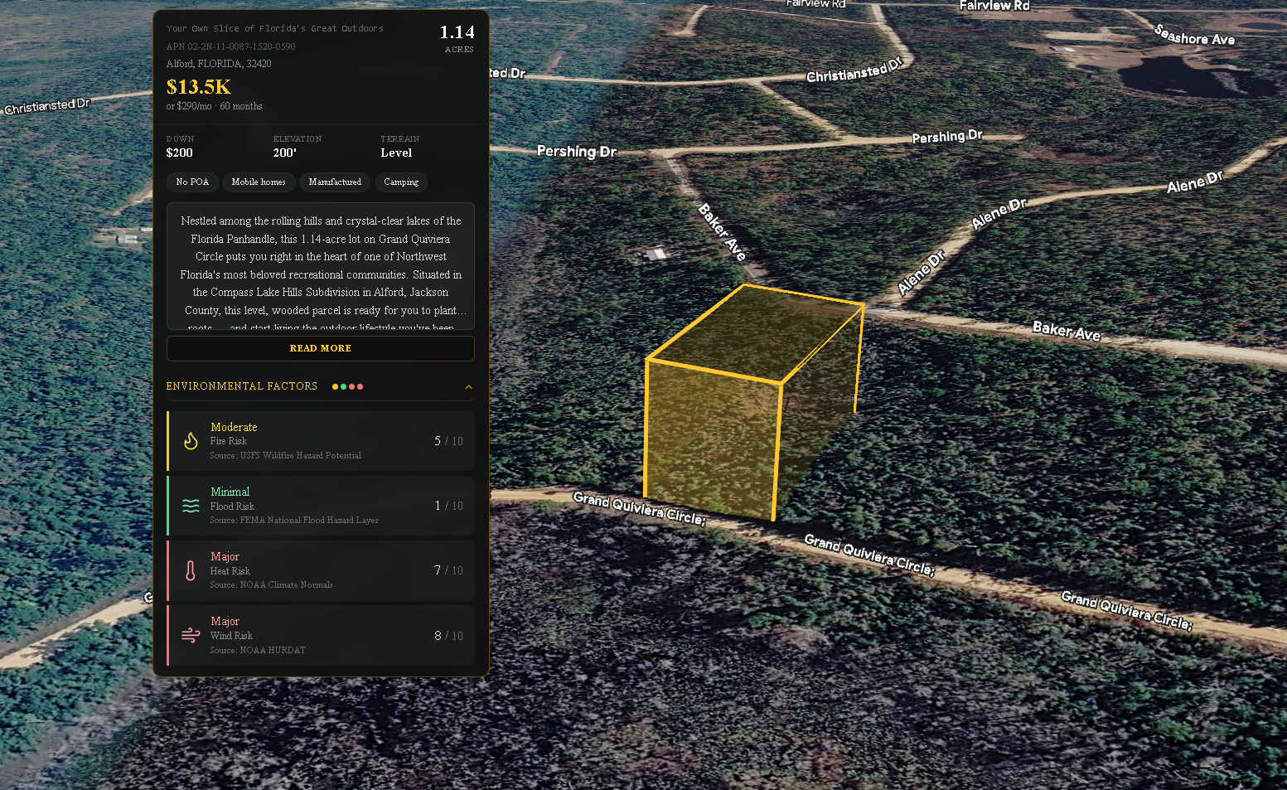Click the property description text box
This screenshot has height=790, width=1287.
tap(321, 266)
